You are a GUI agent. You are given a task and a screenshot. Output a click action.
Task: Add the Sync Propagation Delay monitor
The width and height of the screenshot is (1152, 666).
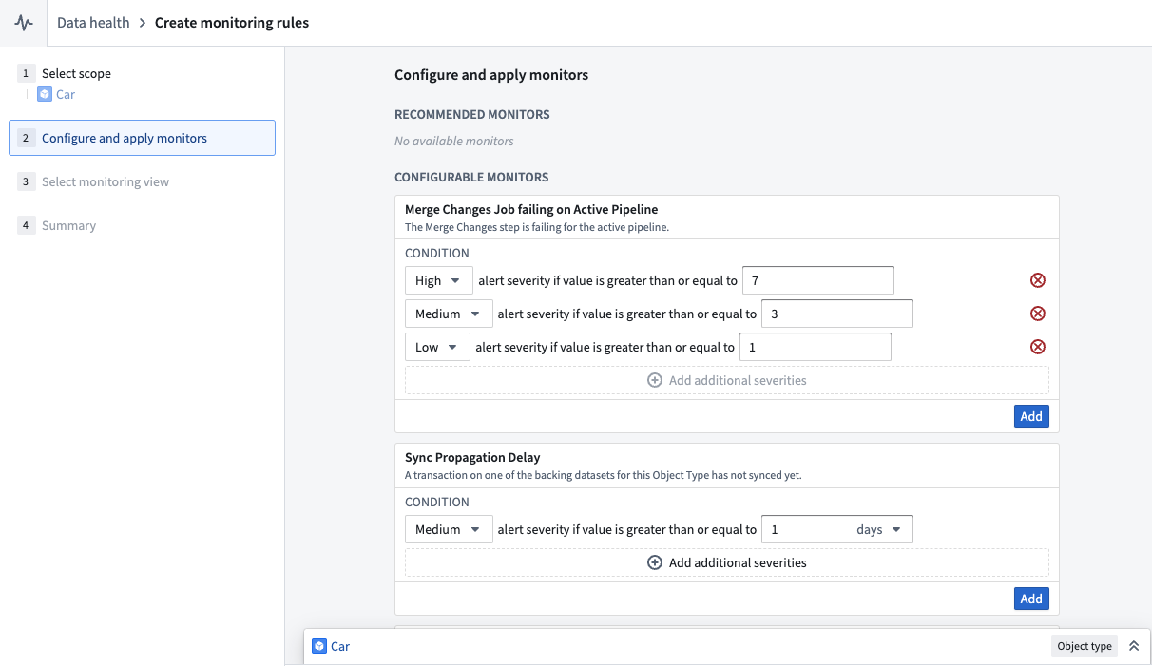coord(1031,599)
